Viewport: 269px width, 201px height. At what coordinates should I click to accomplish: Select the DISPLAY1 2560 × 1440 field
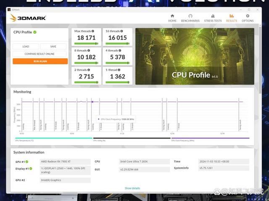tap(65, 170)
